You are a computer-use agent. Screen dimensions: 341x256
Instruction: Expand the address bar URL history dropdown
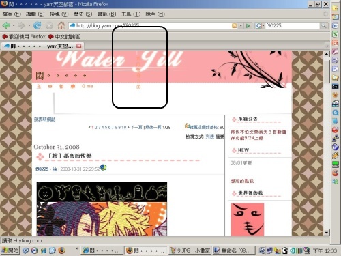point(241,26)
